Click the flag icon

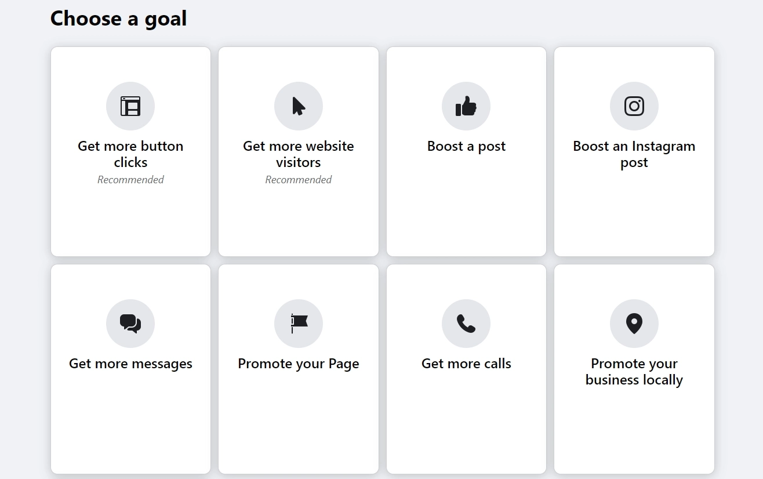[x=299, y=324]
